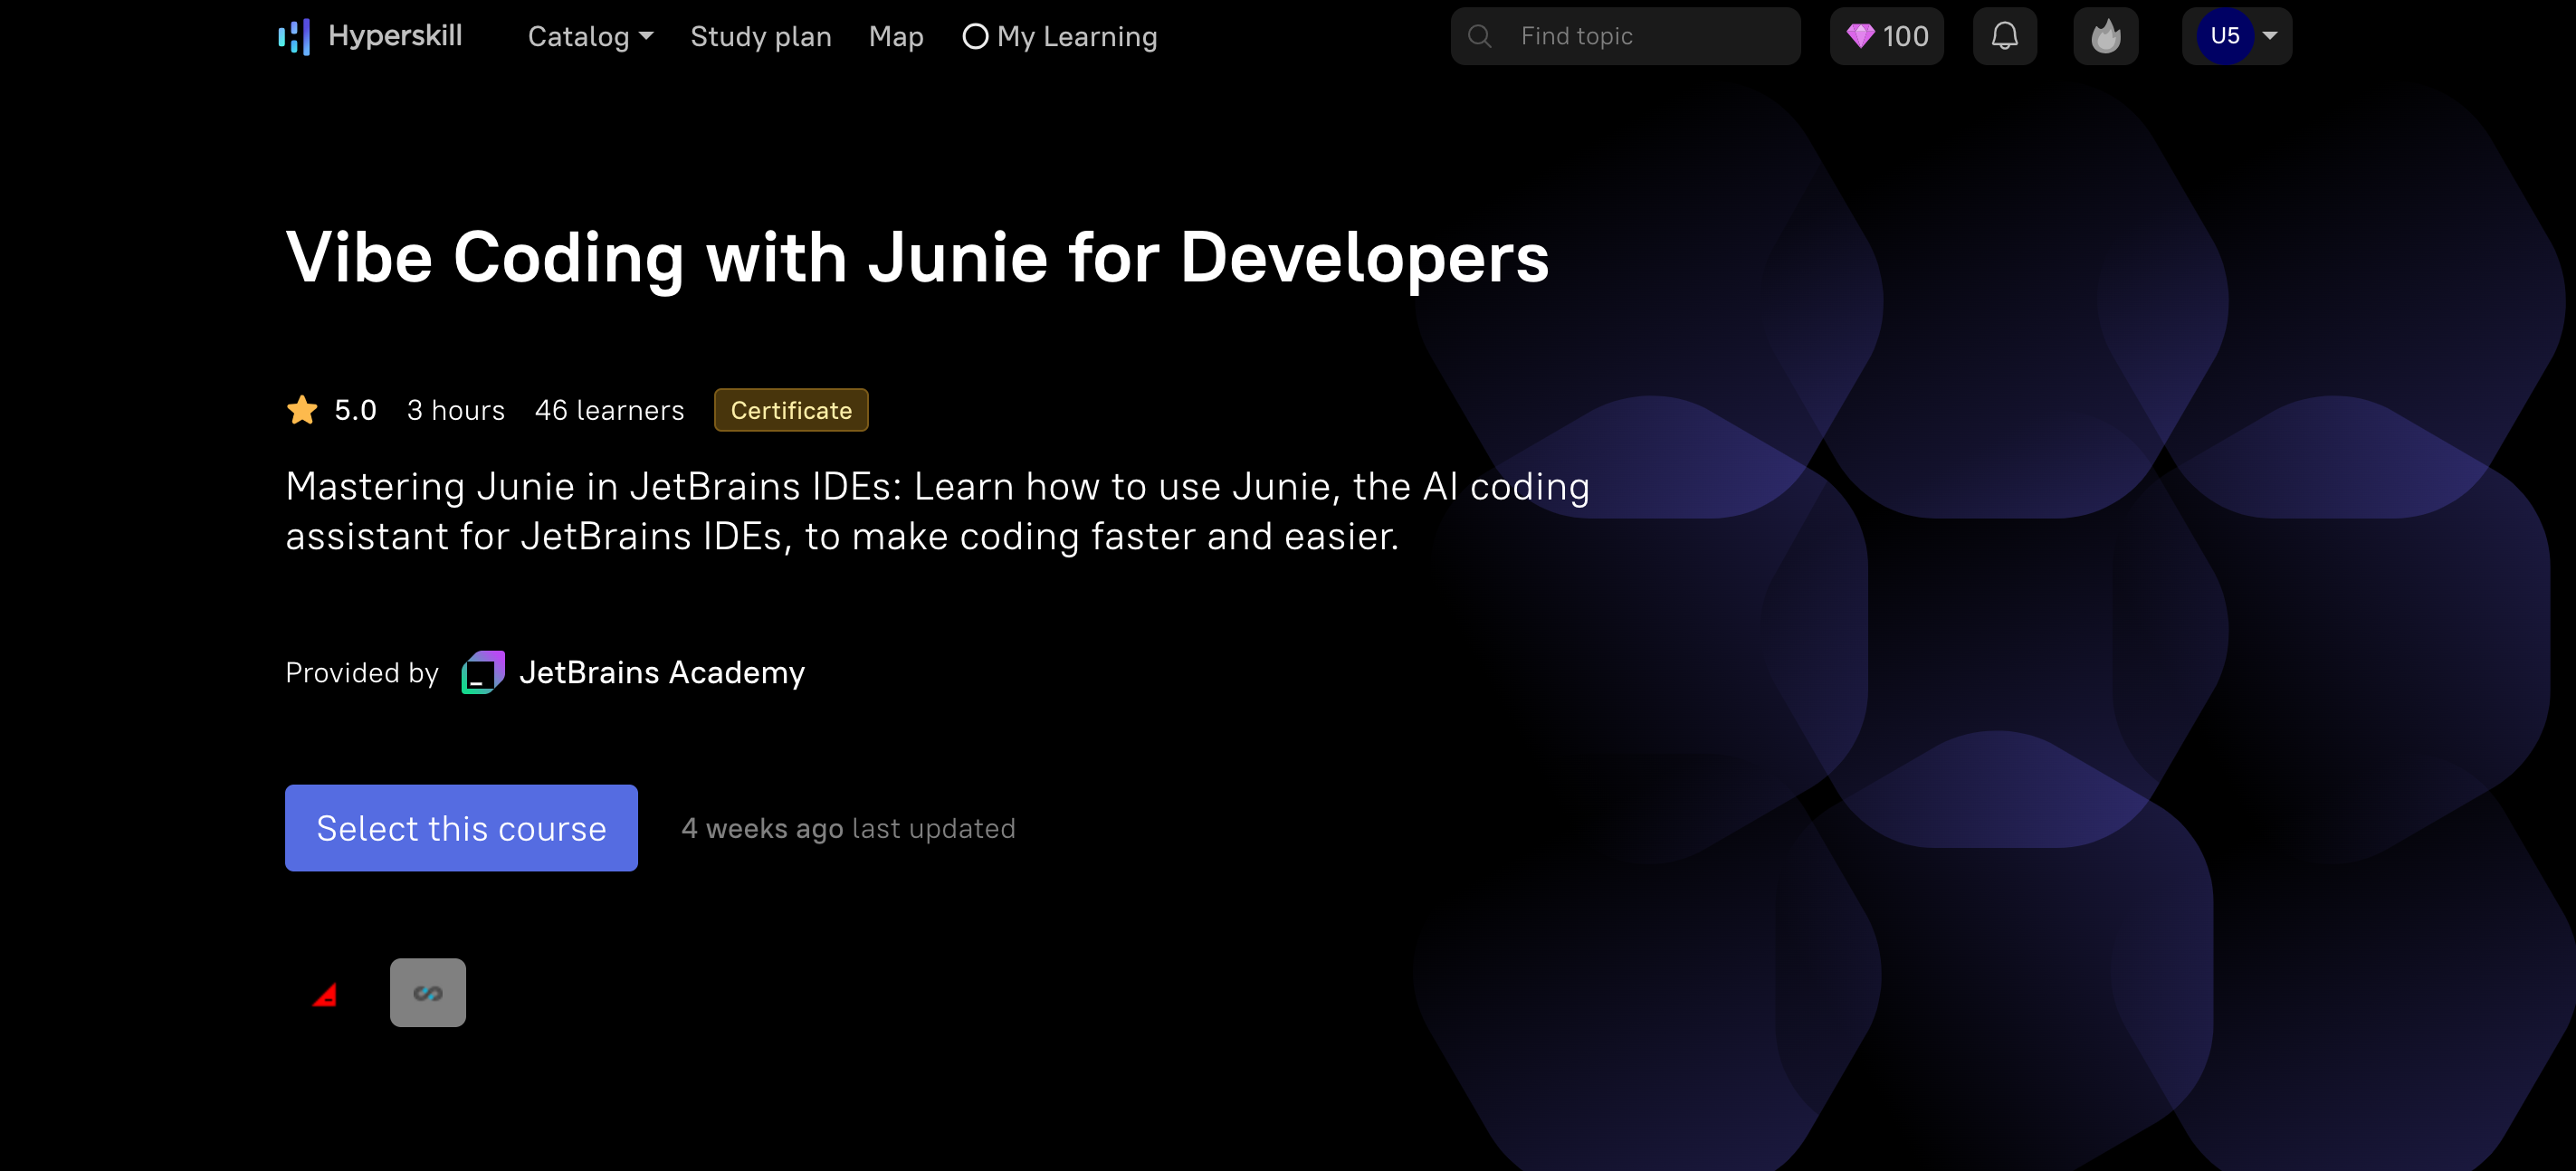
Task: Open the gems balance showing 100
Action: [x=1886, y=37]
